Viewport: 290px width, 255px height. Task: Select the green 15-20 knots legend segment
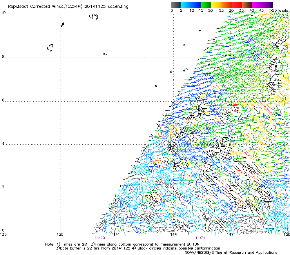coord(206,5)
